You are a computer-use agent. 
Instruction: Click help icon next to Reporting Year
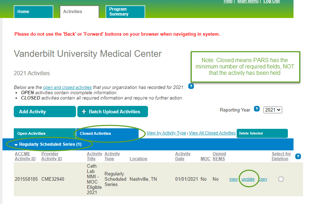[x=257, y=109]
